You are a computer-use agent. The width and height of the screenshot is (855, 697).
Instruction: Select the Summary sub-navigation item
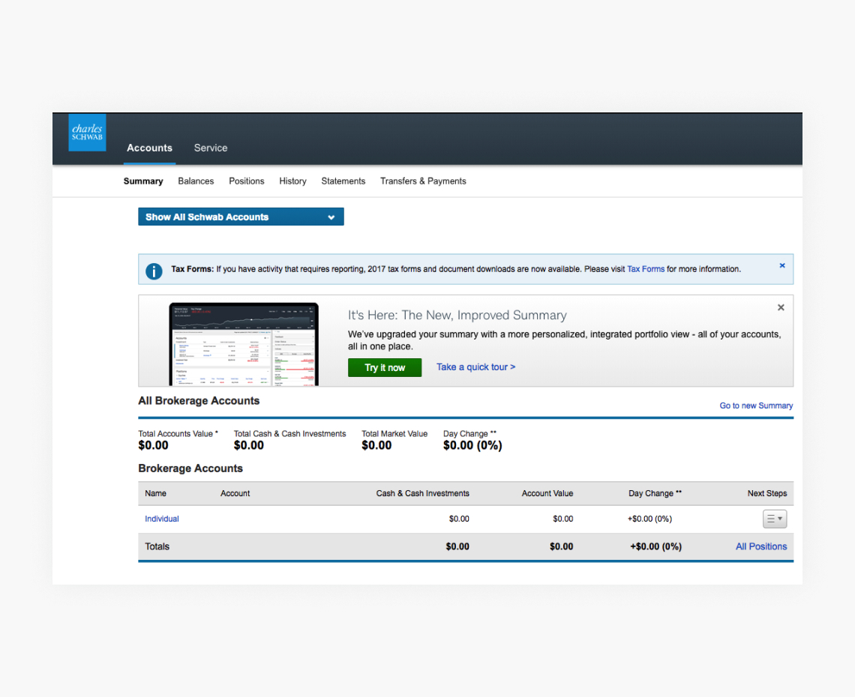click(143, 181)
